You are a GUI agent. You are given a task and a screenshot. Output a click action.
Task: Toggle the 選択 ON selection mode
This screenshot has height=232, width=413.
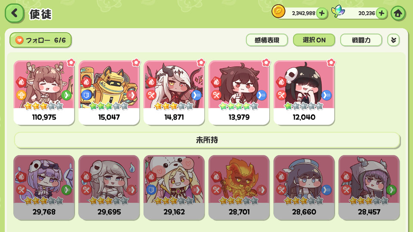coord(314,40)
